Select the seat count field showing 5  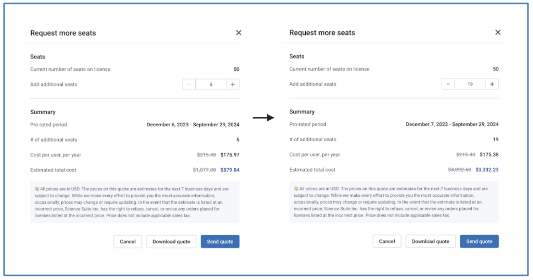tap(211, 84)
